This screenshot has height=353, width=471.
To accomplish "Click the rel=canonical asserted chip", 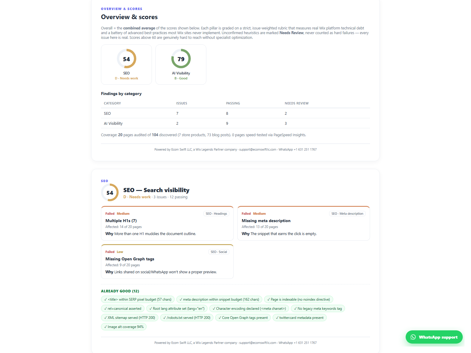I will pos(122,309).
